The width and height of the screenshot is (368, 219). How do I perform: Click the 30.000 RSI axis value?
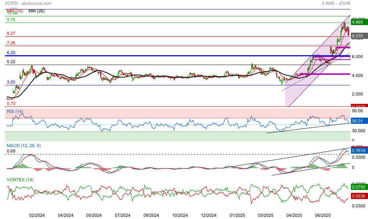coord(358,131)
